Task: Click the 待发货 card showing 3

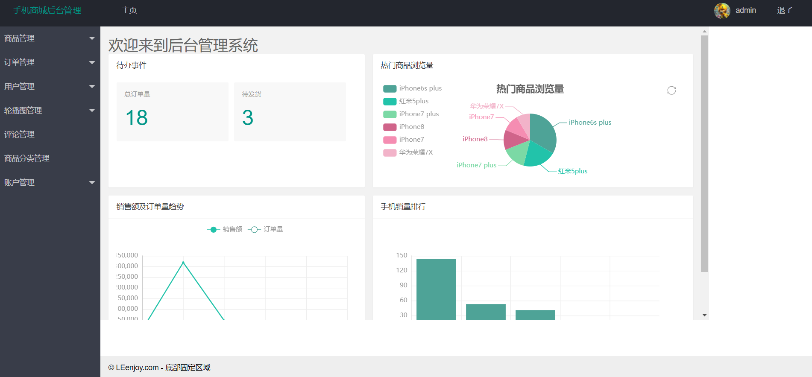Action: (x=290, y=112)
